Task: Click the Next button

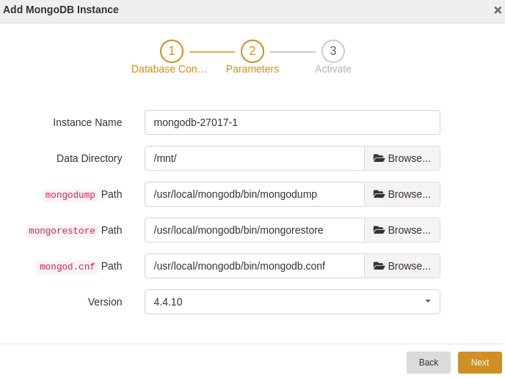Action: click(480, 363)
